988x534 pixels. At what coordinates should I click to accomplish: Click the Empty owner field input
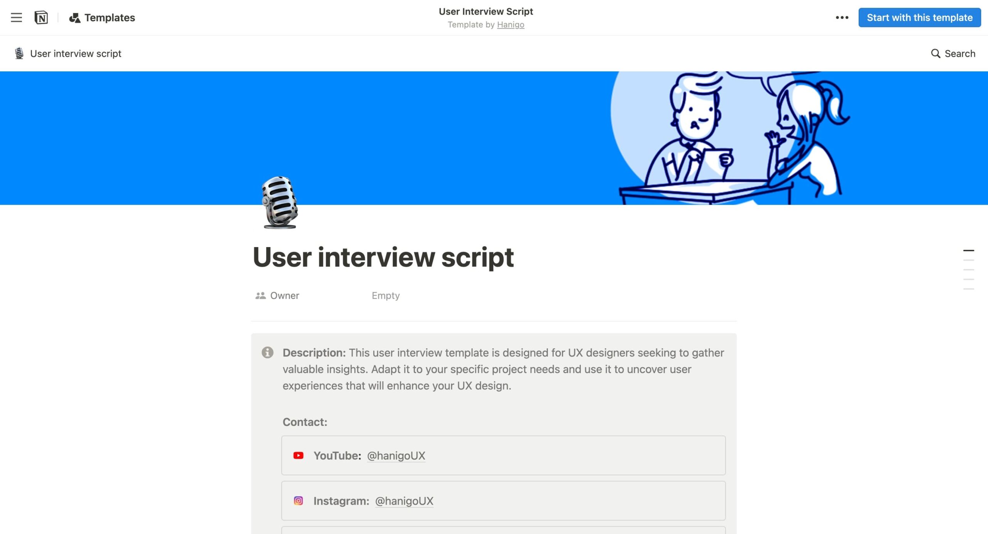click(385, 295)
